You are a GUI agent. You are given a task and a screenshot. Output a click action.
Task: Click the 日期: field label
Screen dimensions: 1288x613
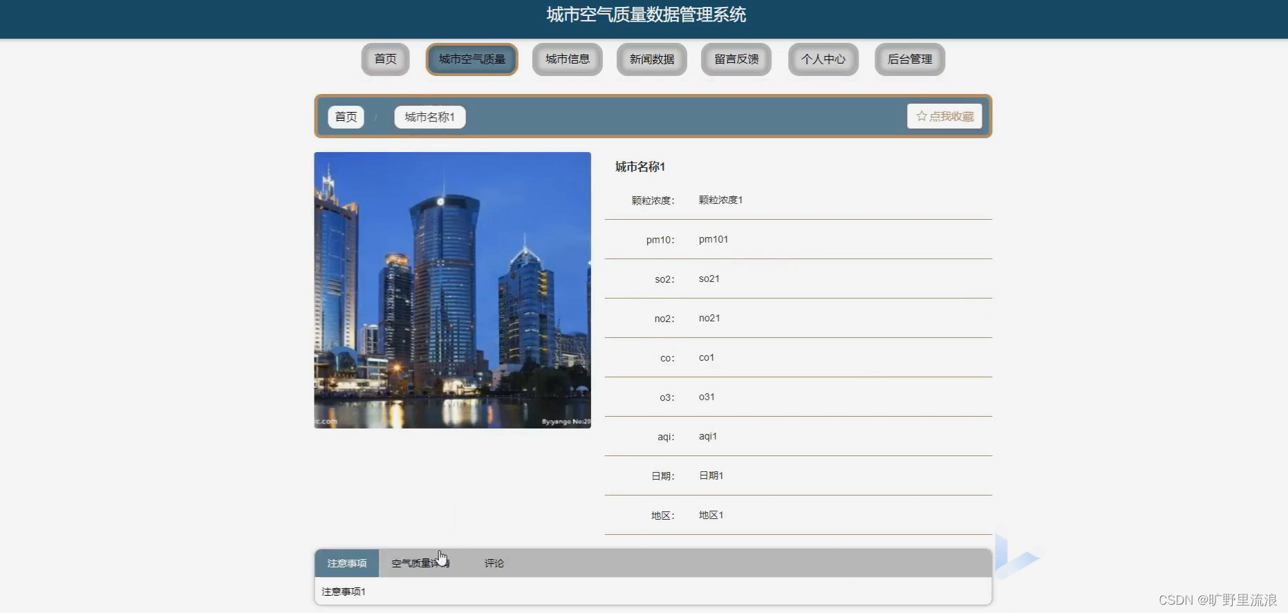click(x=663, y=476)
